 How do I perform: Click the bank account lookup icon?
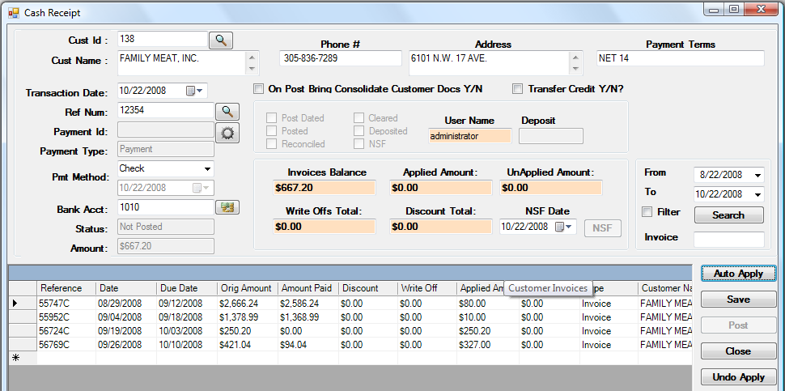227,208
